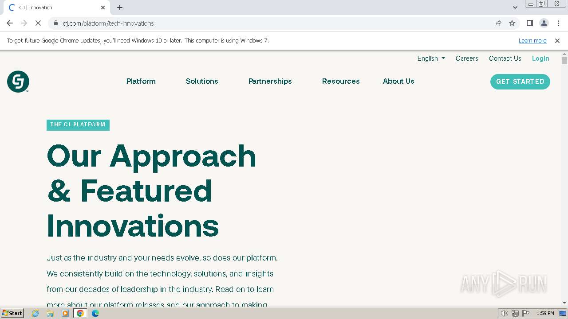Screen dimensions: 568x319
Task: Open Chrome profile avatar menu
Action: [544, 23]
